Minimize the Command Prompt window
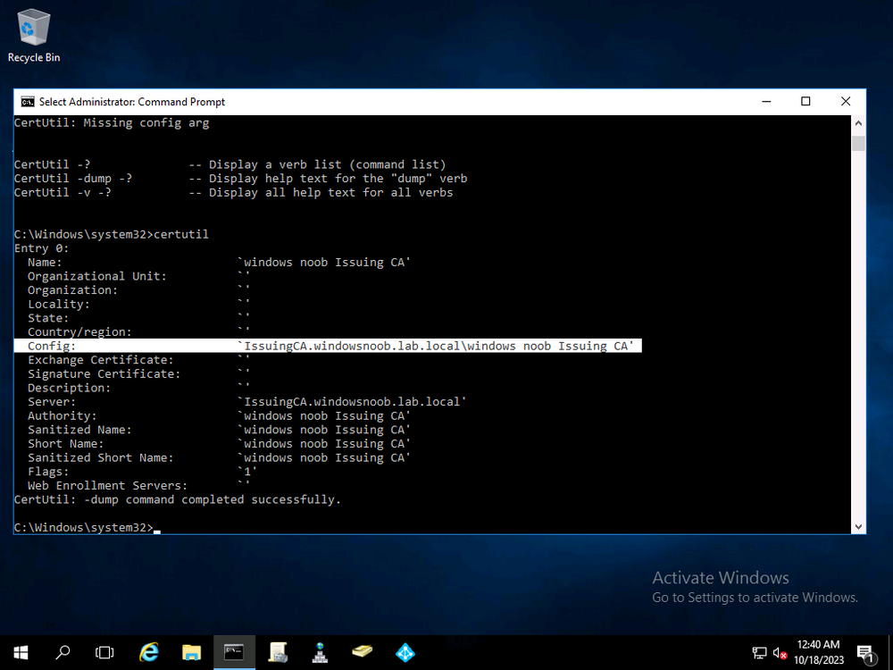893x670 pixels. click(766, 102)
